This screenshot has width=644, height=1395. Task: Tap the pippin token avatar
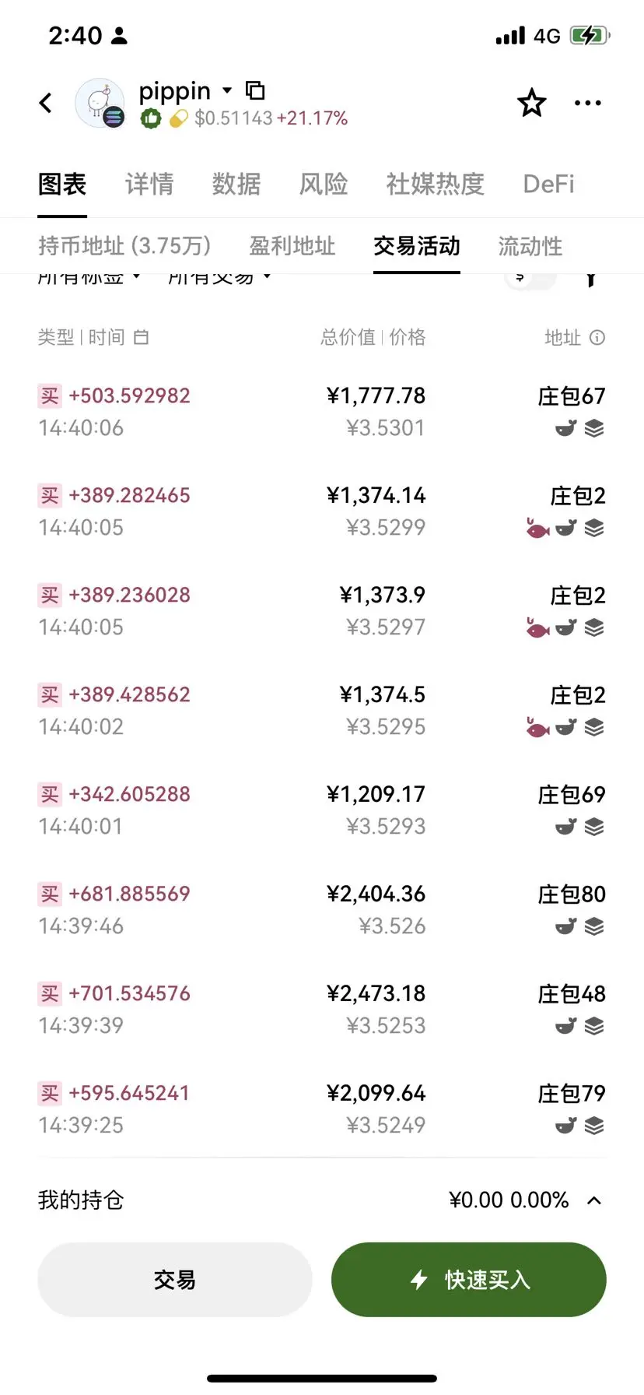(100, 103)
